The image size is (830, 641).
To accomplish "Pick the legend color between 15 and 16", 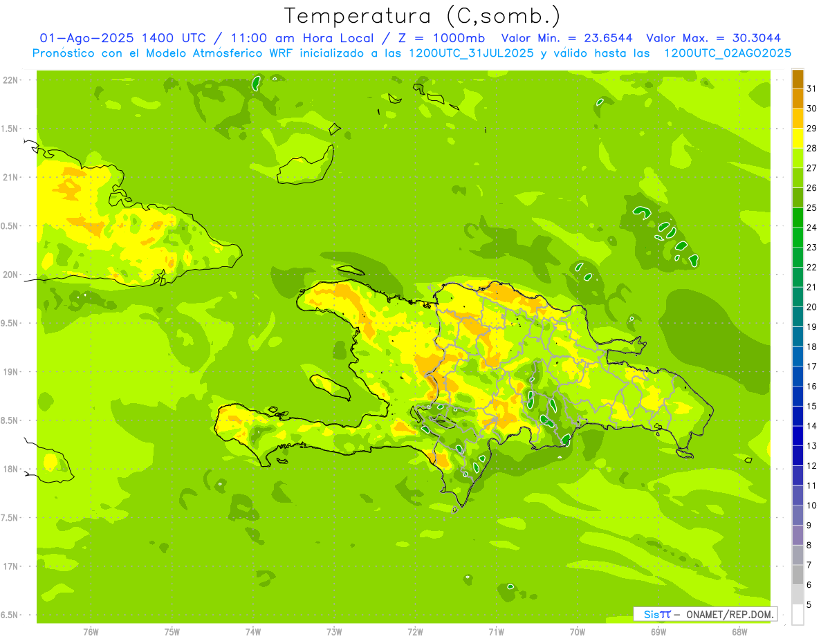I will point(797,396).
